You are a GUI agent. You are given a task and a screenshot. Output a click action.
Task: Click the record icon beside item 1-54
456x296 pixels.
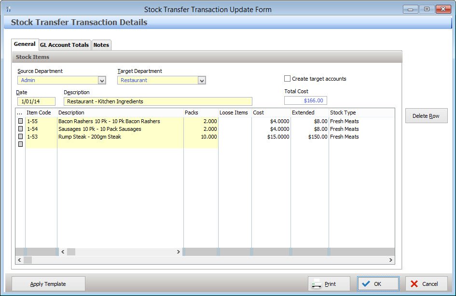click(x=20, y=129)
